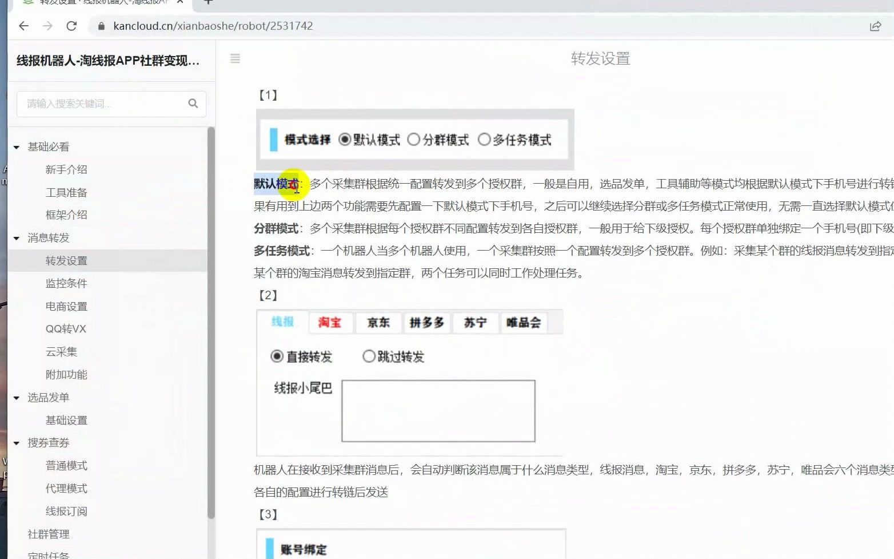This screenshot has width=894, height=559.
Task: Select the 直接转发 radio button
Action: pos(277,356)
